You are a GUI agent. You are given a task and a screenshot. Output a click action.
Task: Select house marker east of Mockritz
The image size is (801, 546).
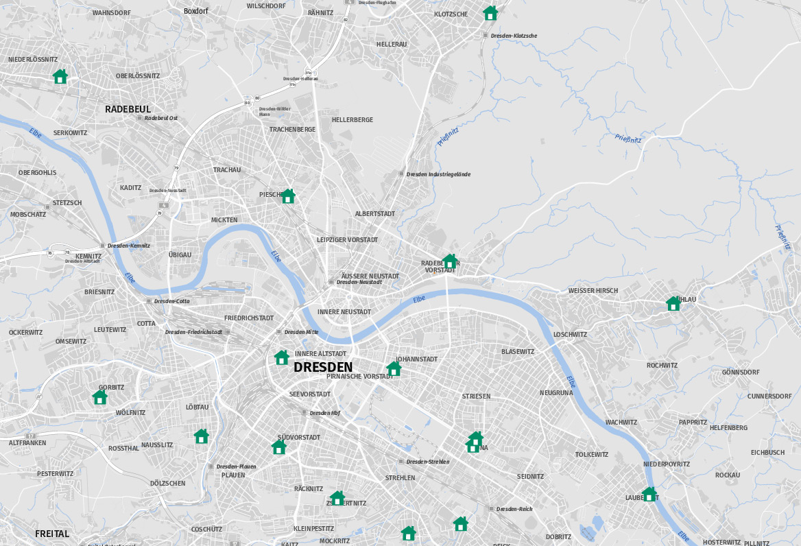(x=408, y=533)
